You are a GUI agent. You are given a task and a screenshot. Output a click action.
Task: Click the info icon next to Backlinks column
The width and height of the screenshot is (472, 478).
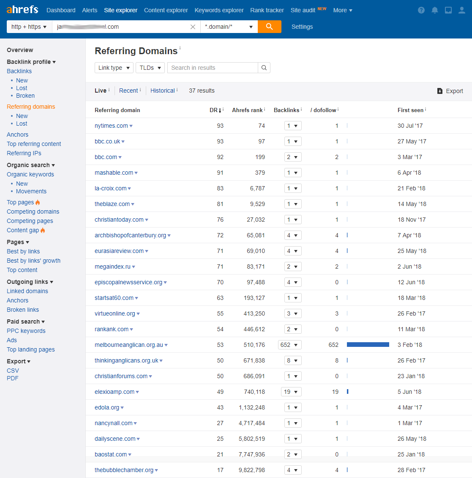click(x=301, y=109)
